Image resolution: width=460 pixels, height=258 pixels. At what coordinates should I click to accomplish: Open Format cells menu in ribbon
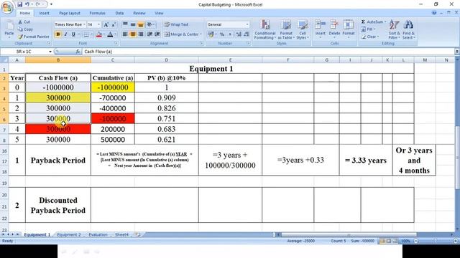click(349, 29)
